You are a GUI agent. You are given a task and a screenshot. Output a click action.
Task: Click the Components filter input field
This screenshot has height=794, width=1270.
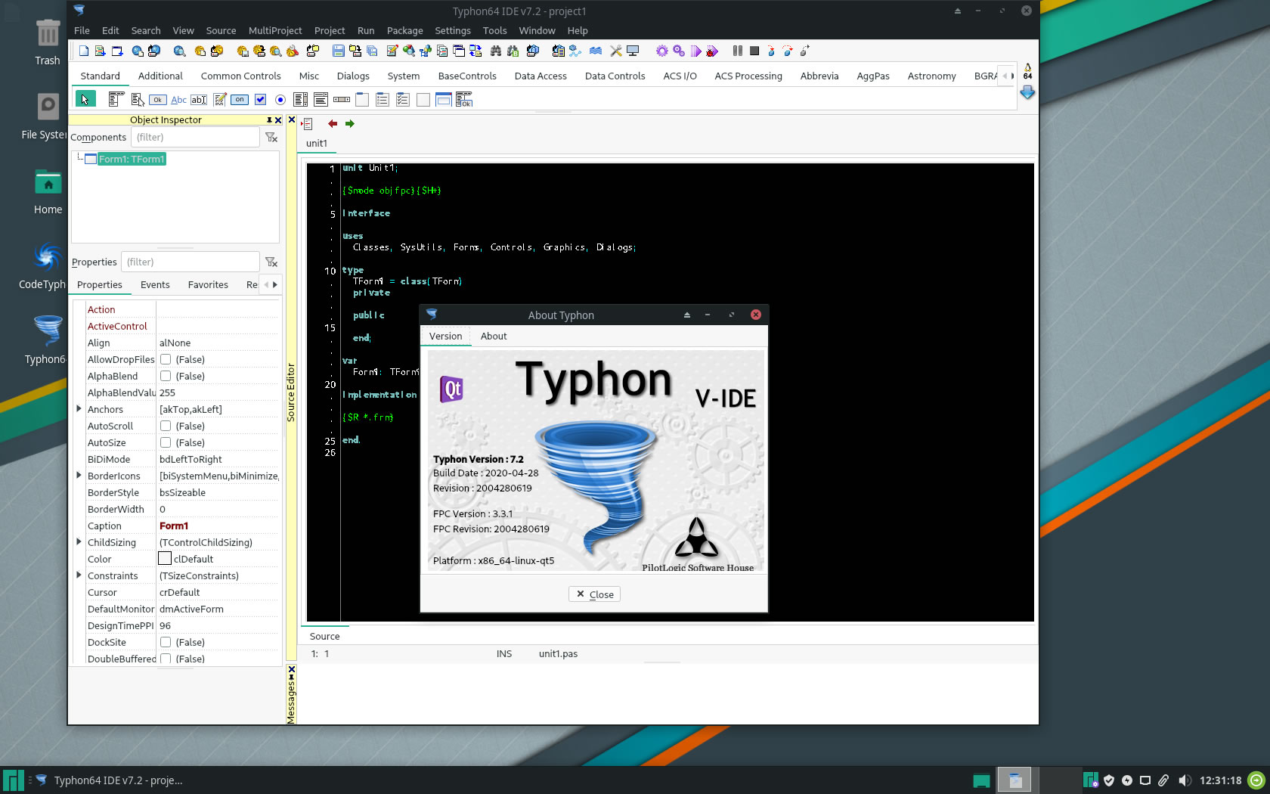click(x=195, y=137)
